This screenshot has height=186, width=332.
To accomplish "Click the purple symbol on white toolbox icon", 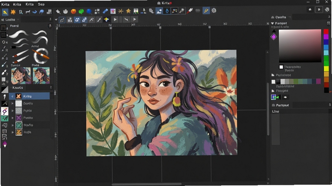I will point(5,111).
